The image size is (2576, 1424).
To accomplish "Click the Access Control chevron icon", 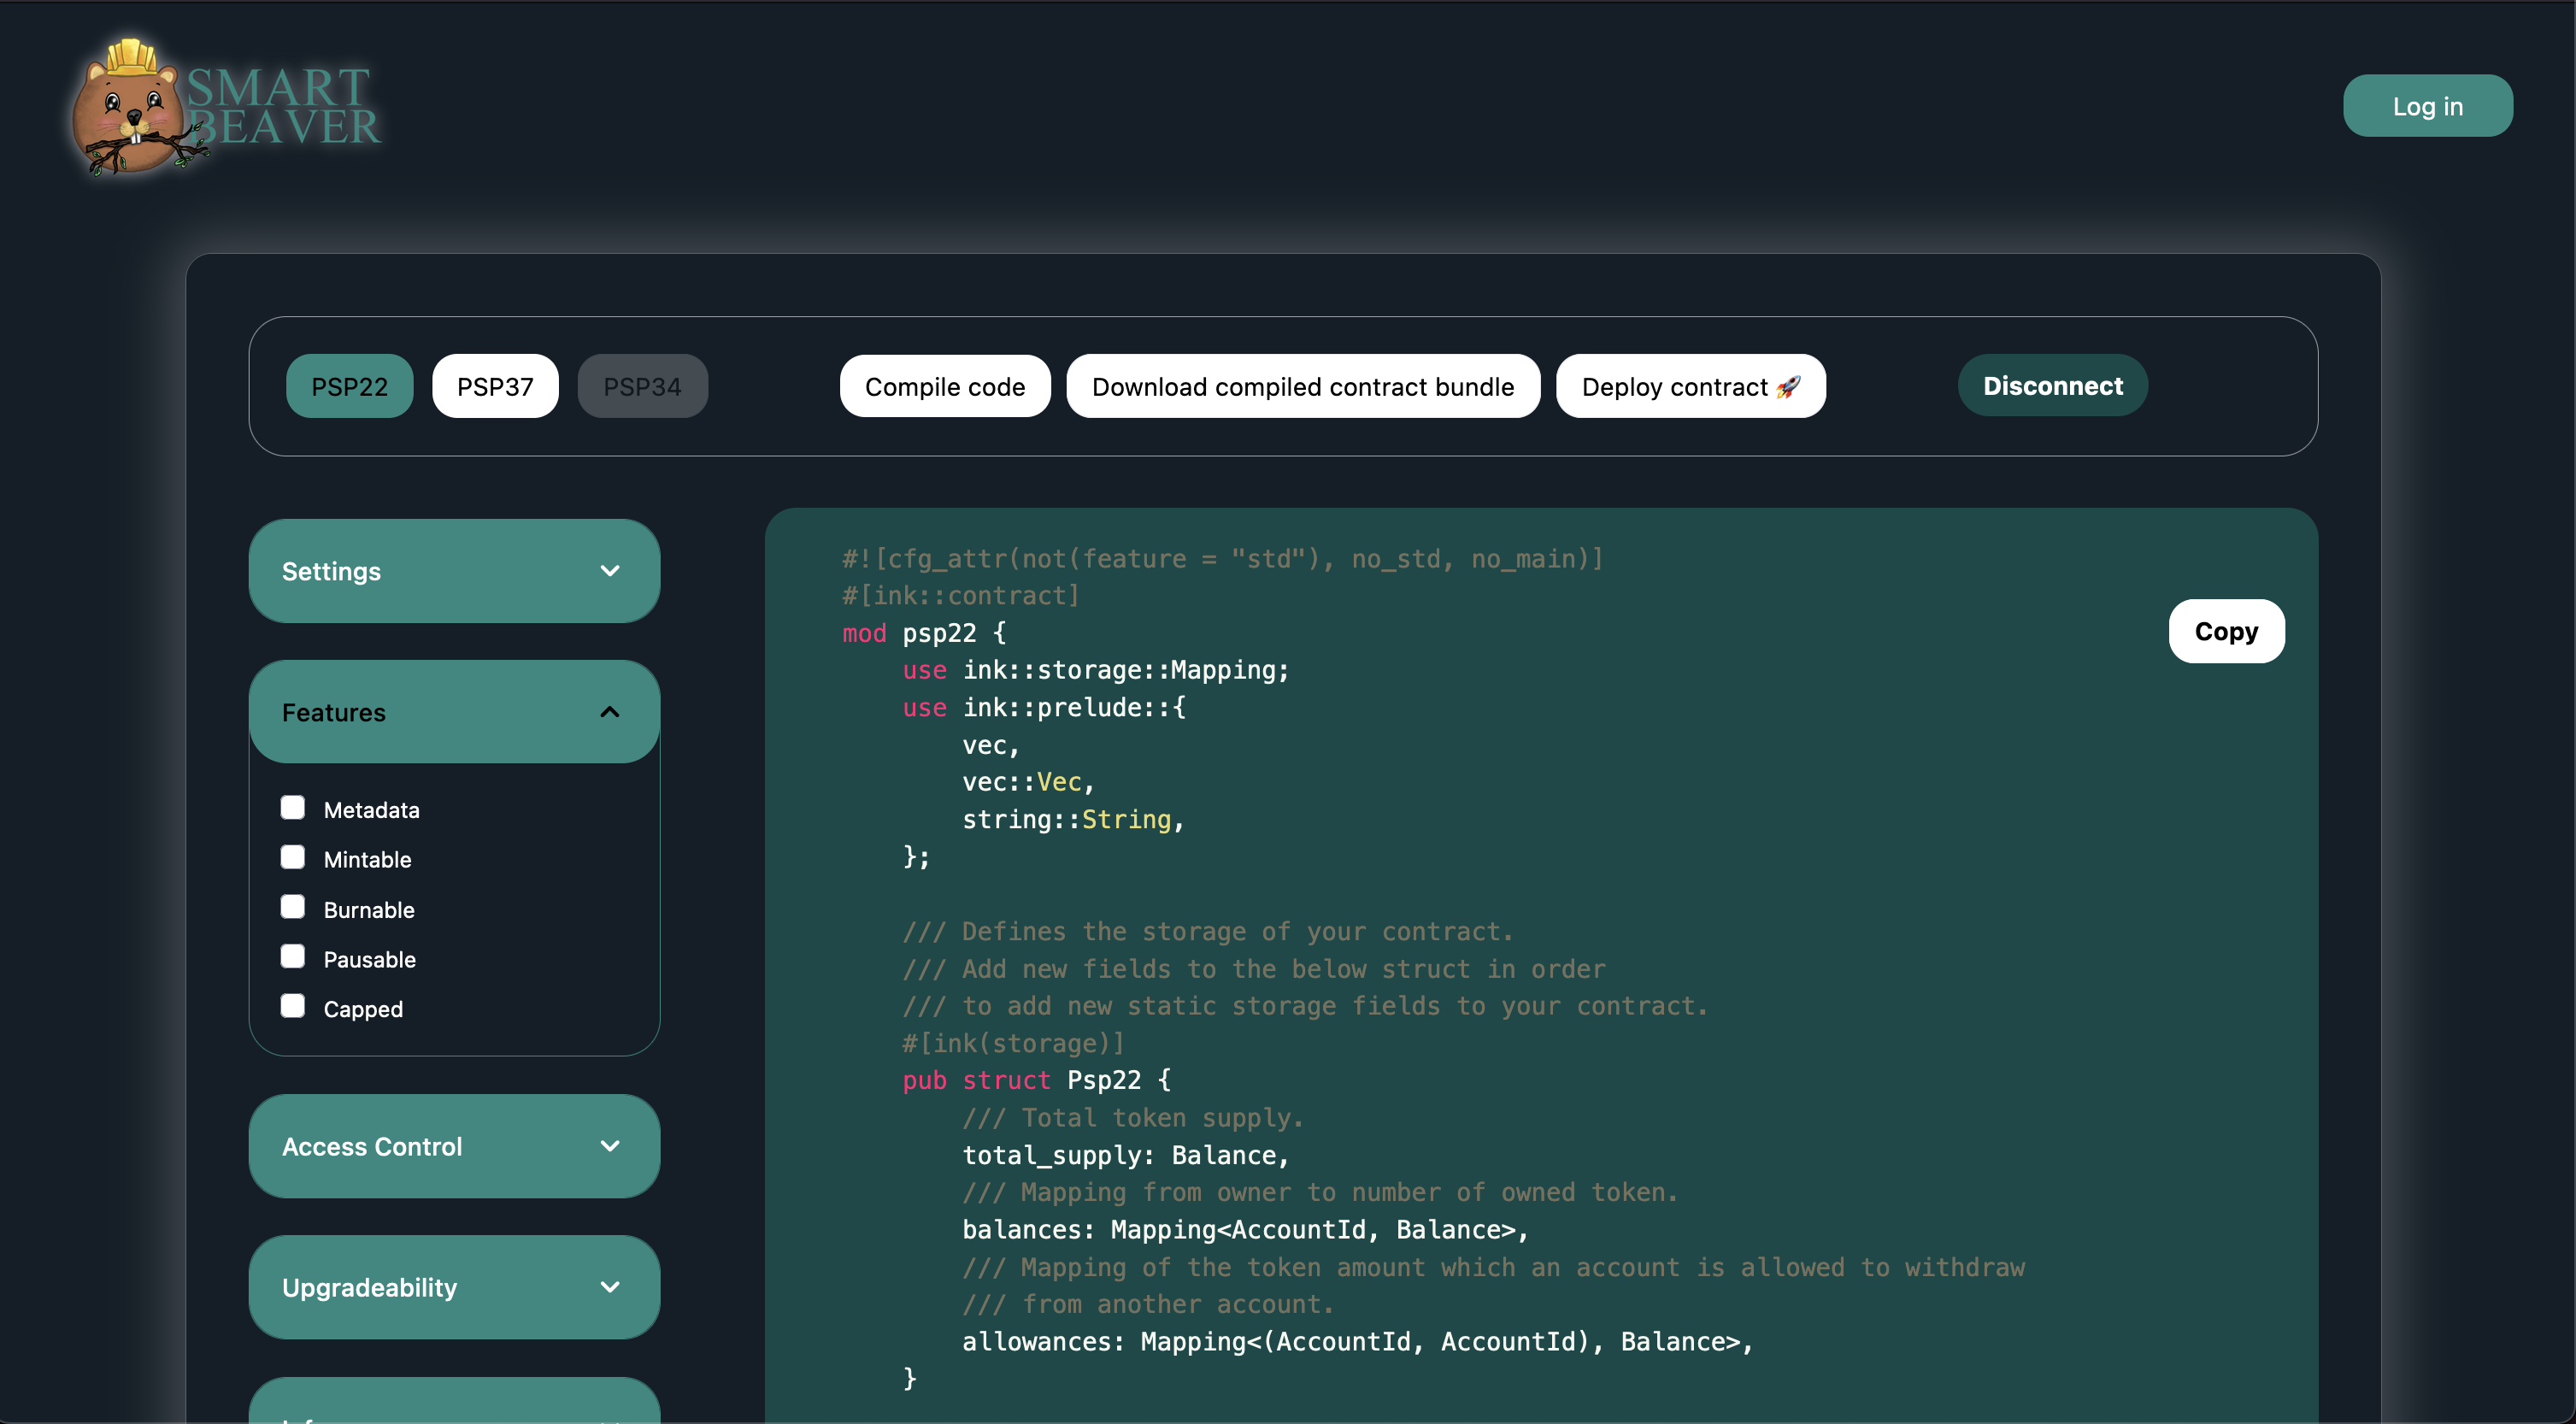I will pos(609,1146).
